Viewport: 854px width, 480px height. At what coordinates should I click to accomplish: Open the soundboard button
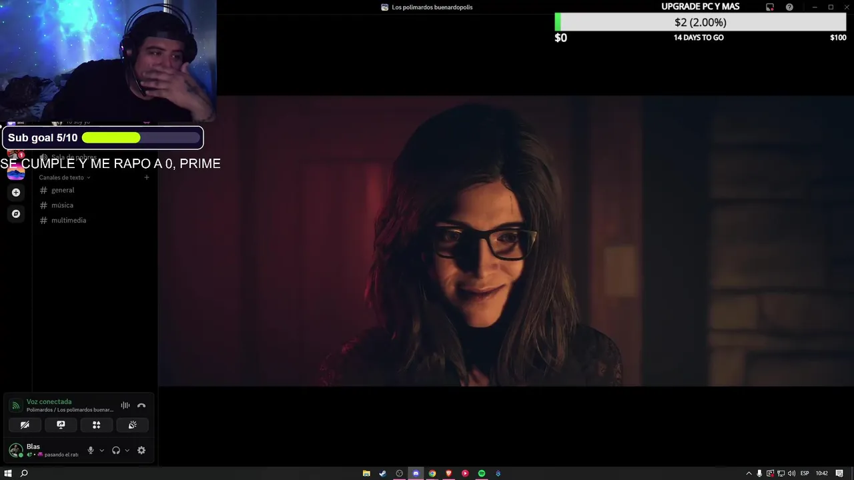pos(132,425)
